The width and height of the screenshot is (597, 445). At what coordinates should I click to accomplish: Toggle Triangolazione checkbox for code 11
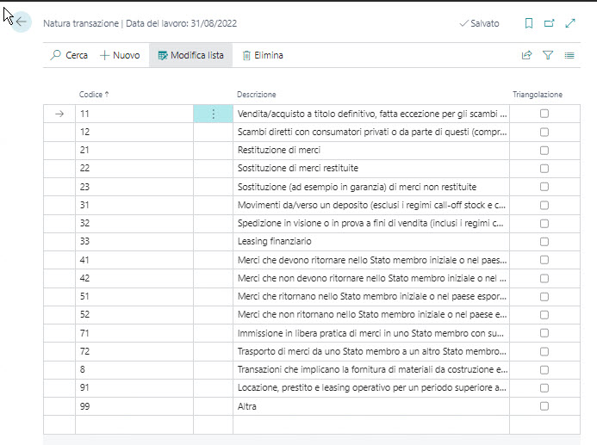(544, 114)
